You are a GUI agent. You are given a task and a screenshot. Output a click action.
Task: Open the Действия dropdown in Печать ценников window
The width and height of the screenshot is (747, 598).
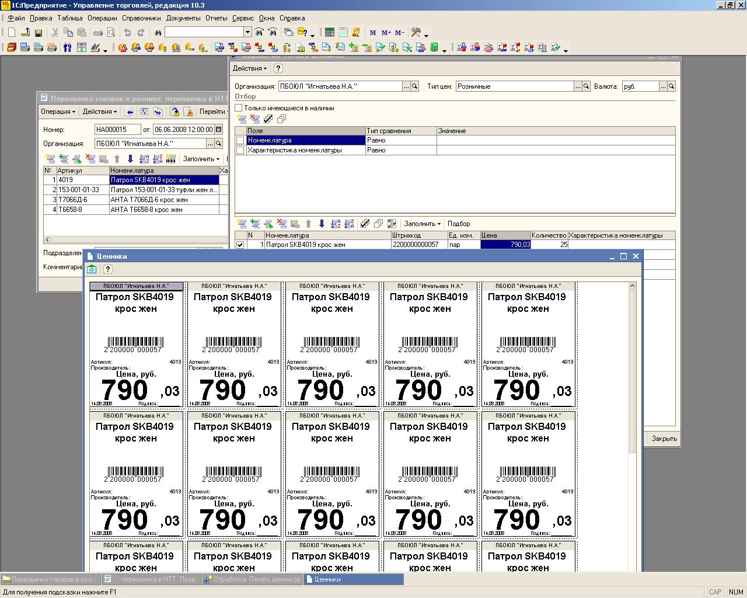point(250,68)
